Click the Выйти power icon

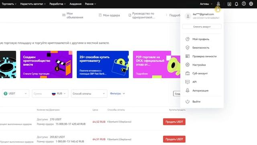188,101
